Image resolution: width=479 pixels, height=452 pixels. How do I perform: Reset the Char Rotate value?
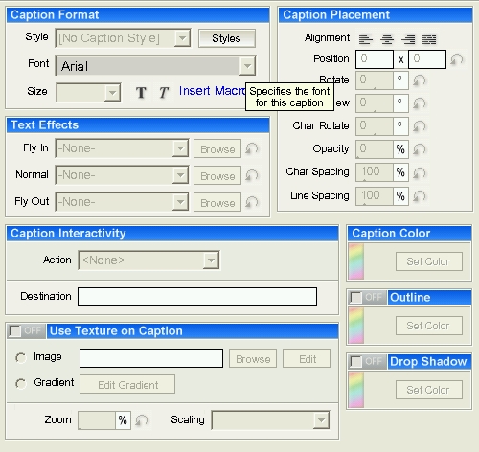coord(420,126)
